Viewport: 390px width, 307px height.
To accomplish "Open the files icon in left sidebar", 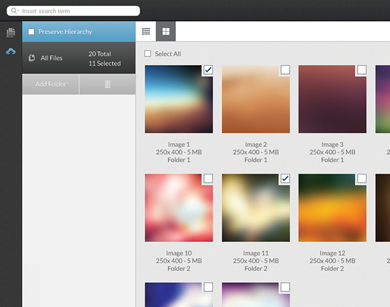I will coord(10,33).
